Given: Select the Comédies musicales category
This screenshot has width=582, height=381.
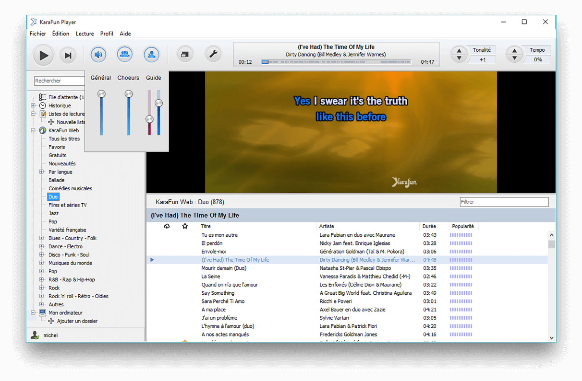Looking at the screenshot, I should [x=70, y=188].
